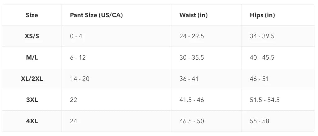This screenshot has height=136, width=318.
Task: Click pant size cell 0 - 4
Action: click(x=76, y=36)
